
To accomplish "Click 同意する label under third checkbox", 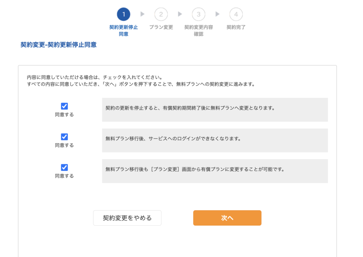I will pos(65,176).
